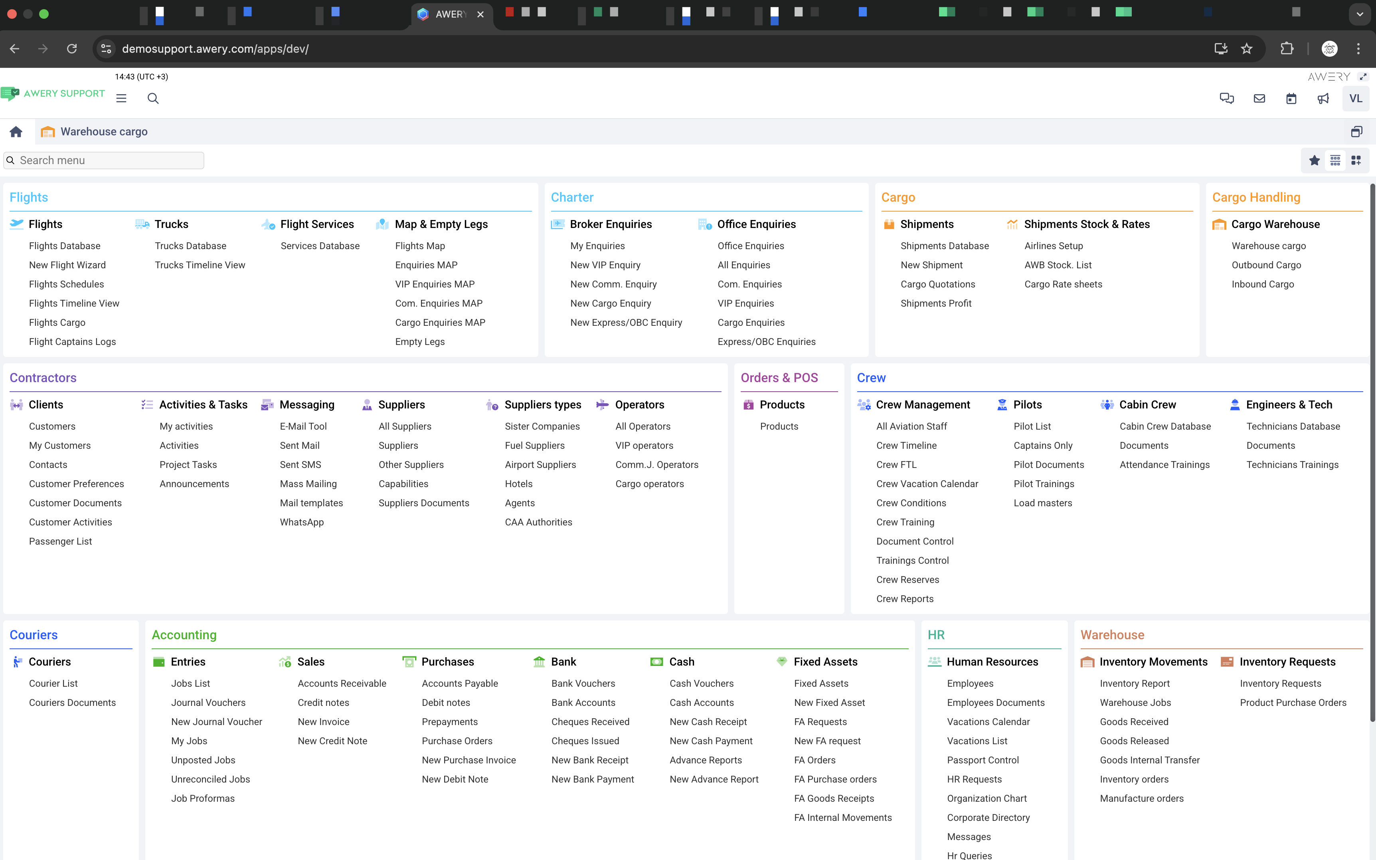Click the home icon in breadcrumb bar

click(x=16, y=132)
